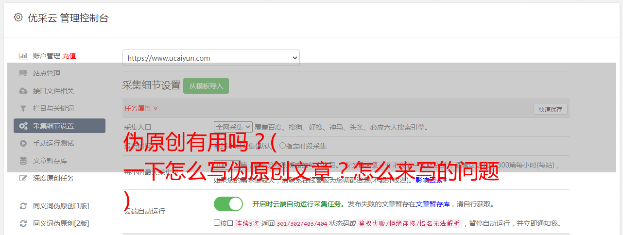This screenshot has height=235, width=623.
Task: Click the gears icon for 采集细节设置
Action: click(23, 126)
